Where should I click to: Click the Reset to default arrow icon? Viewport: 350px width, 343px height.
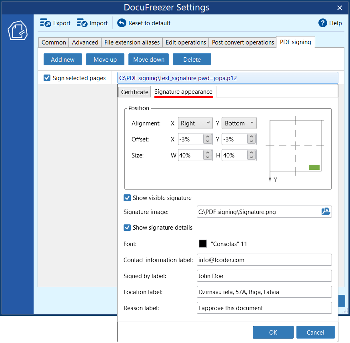tap(122, 23)
